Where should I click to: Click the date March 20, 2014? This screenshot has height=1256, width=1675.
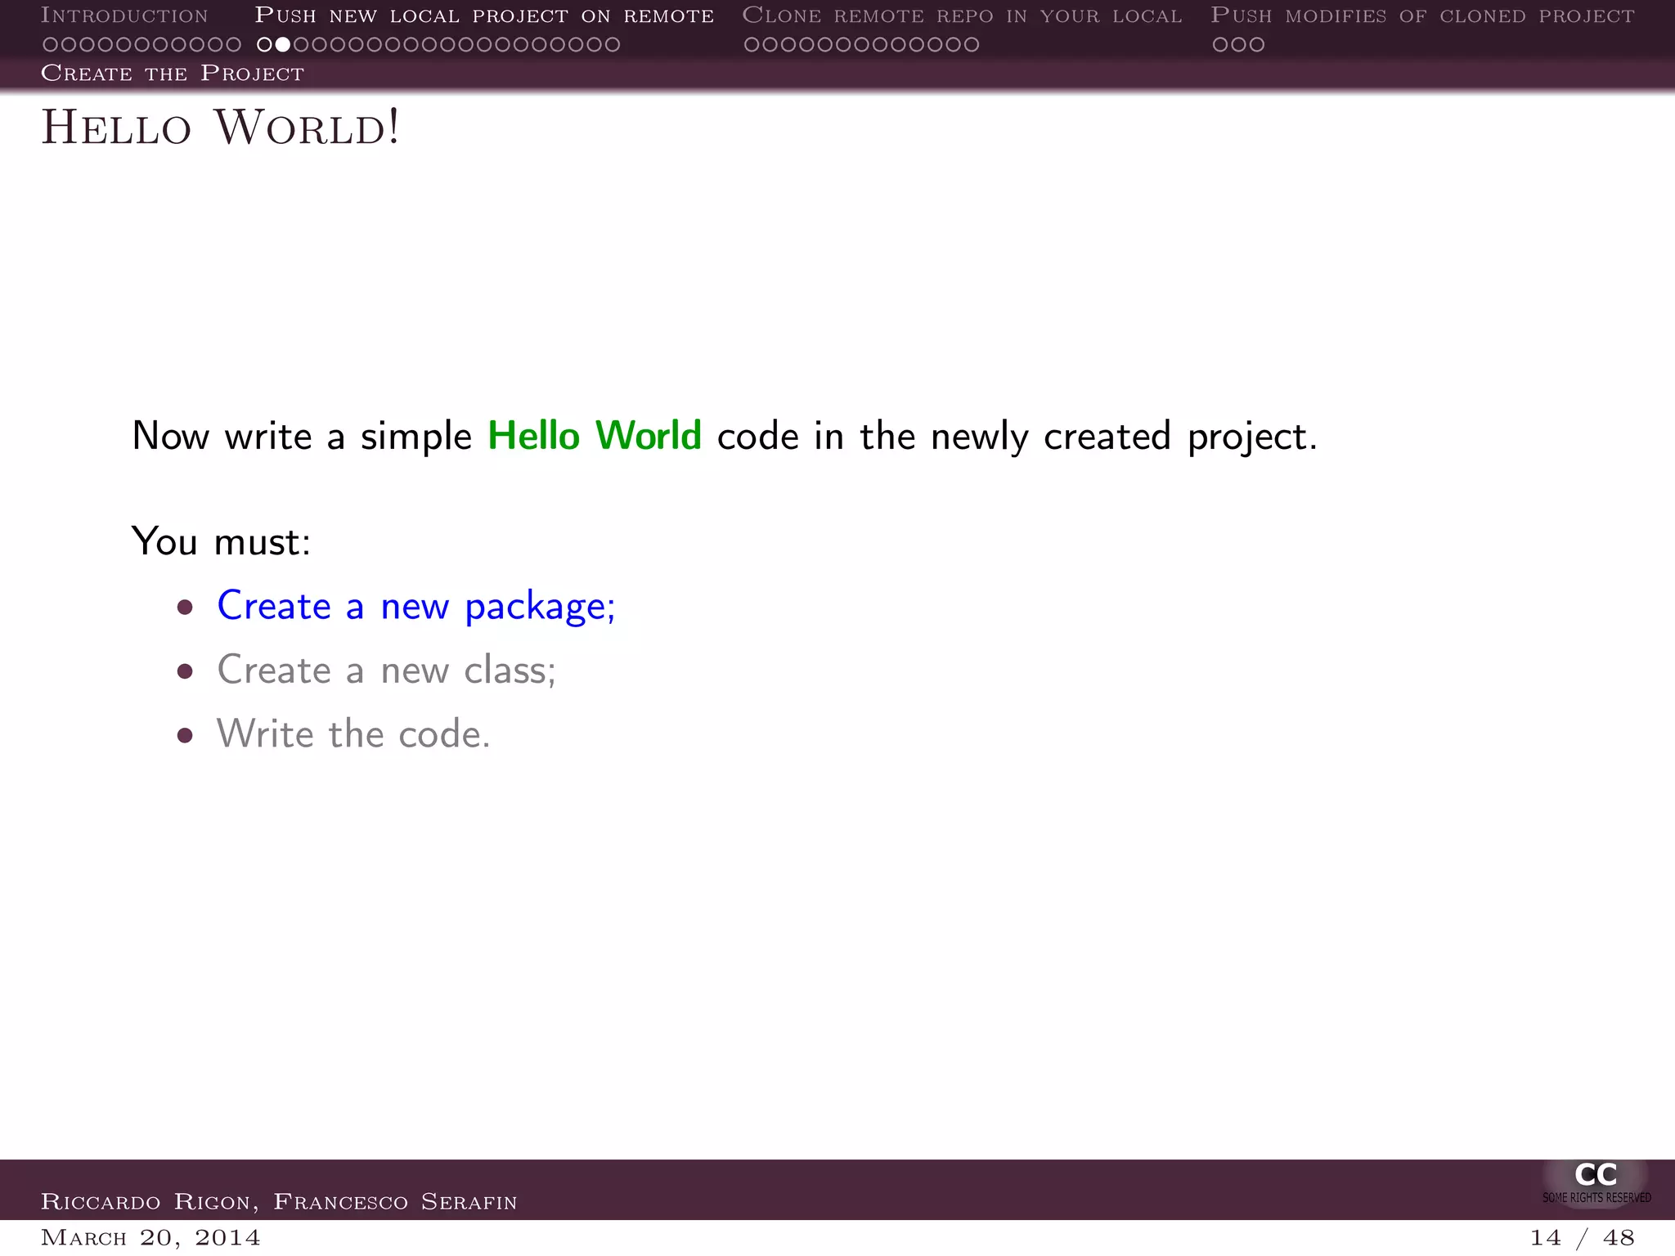(x=150, y=1237)
